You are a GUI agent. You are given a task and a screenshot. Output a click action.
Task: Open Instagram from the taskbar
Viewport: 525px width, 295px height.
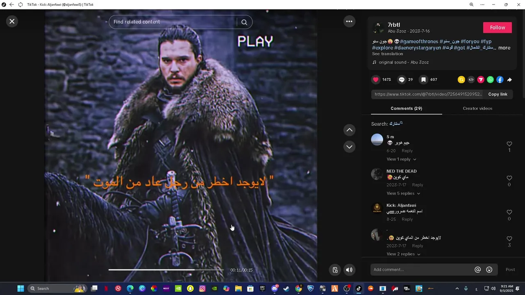tap(202, 288)
